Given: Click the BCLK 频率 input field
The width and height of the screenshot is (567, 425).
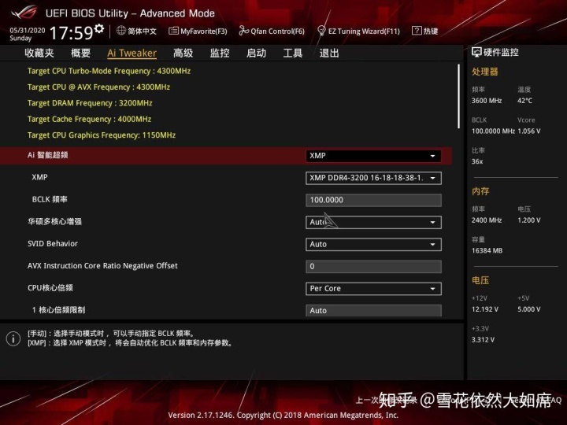Looking at the screenshot, I should coord(373,200).
